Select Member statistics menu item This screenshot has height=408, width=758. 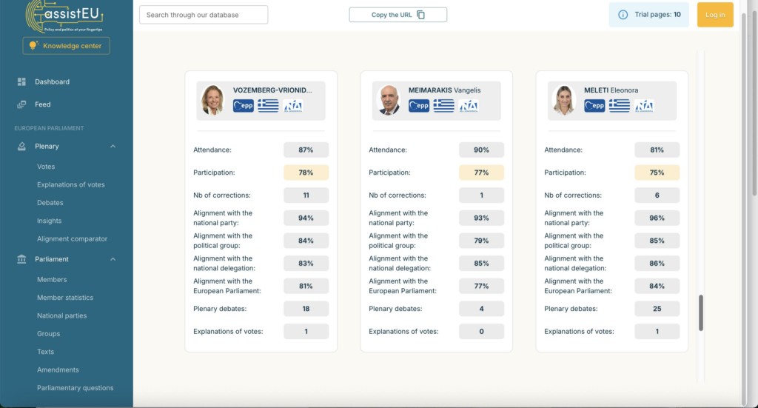(x=65, y=298)
